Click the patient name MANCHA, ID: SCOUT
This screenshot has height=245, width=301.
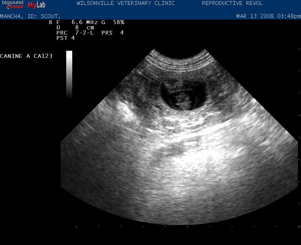[x=30, y=16]
